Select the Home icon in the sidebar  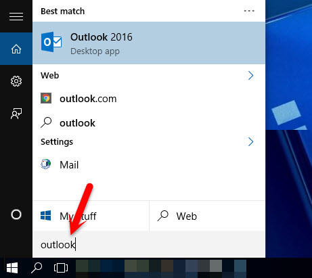[x=16, y=49]
